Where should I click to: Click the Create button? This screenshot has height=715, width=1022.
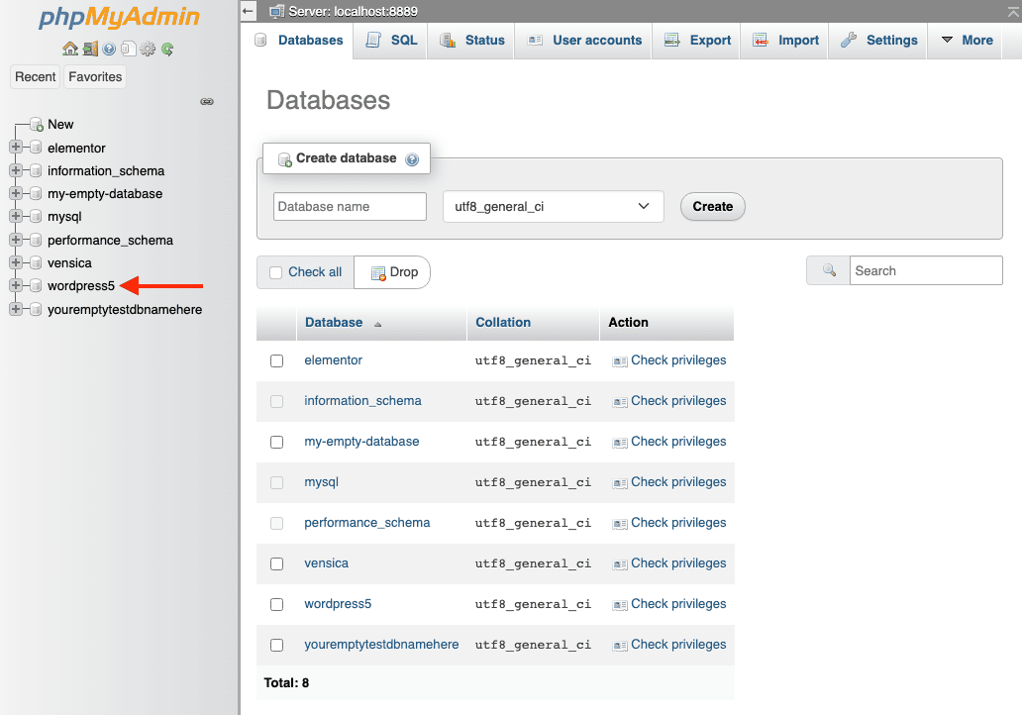pyautogui.click(x=712, y=207)
